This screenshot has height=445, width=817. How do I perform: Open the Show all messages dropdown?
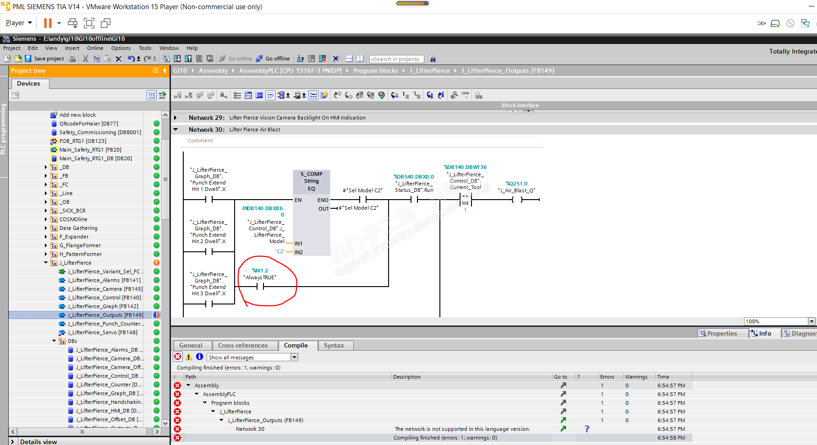294,357
